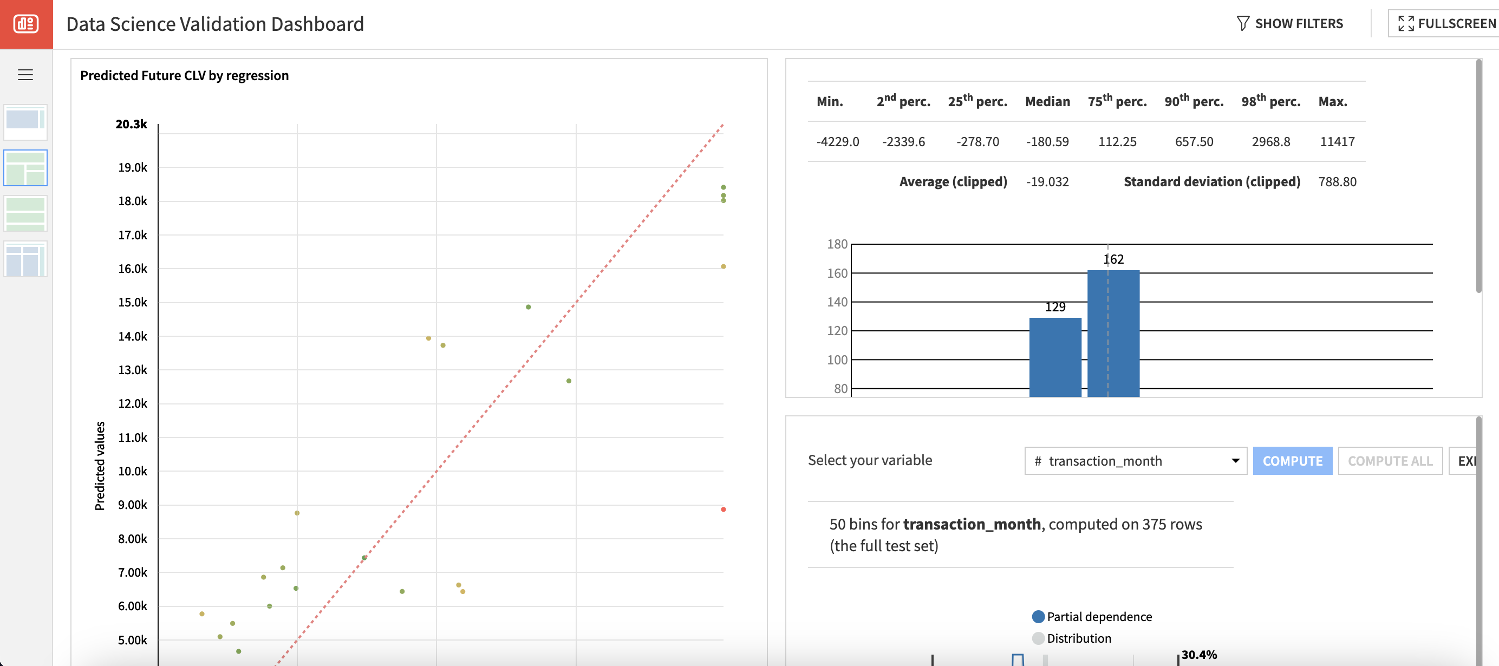
Task: Toggle Partial dependence legend item
Action: pyautogui.click(x=1092, y=616)
